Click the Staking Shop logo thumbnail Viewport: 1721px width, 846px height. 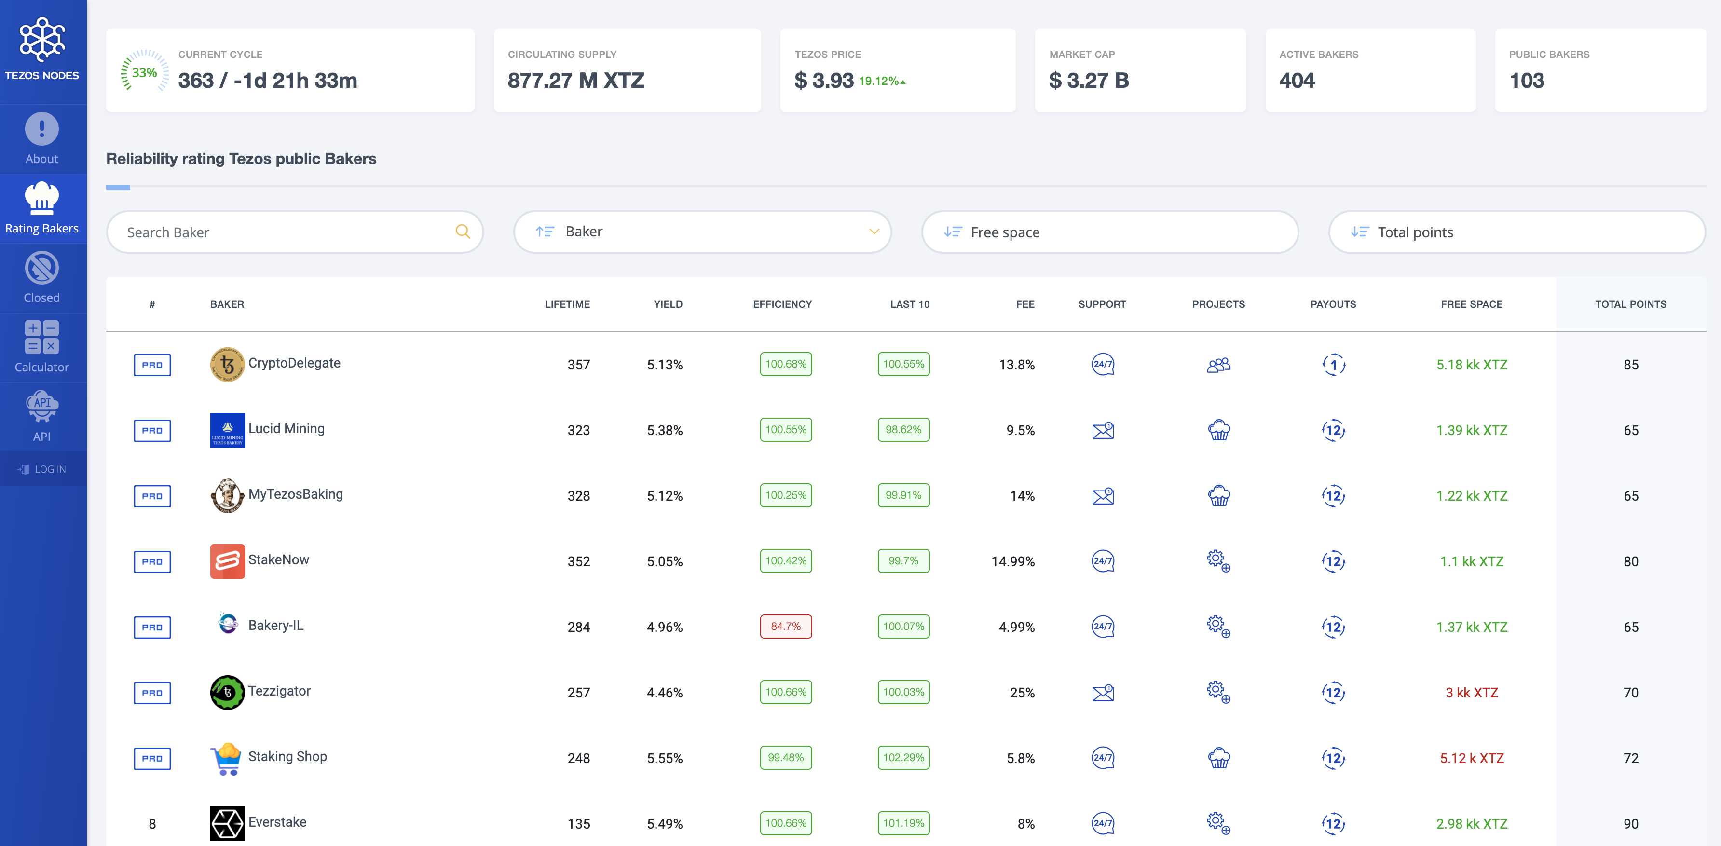click(x=227, y=759)
